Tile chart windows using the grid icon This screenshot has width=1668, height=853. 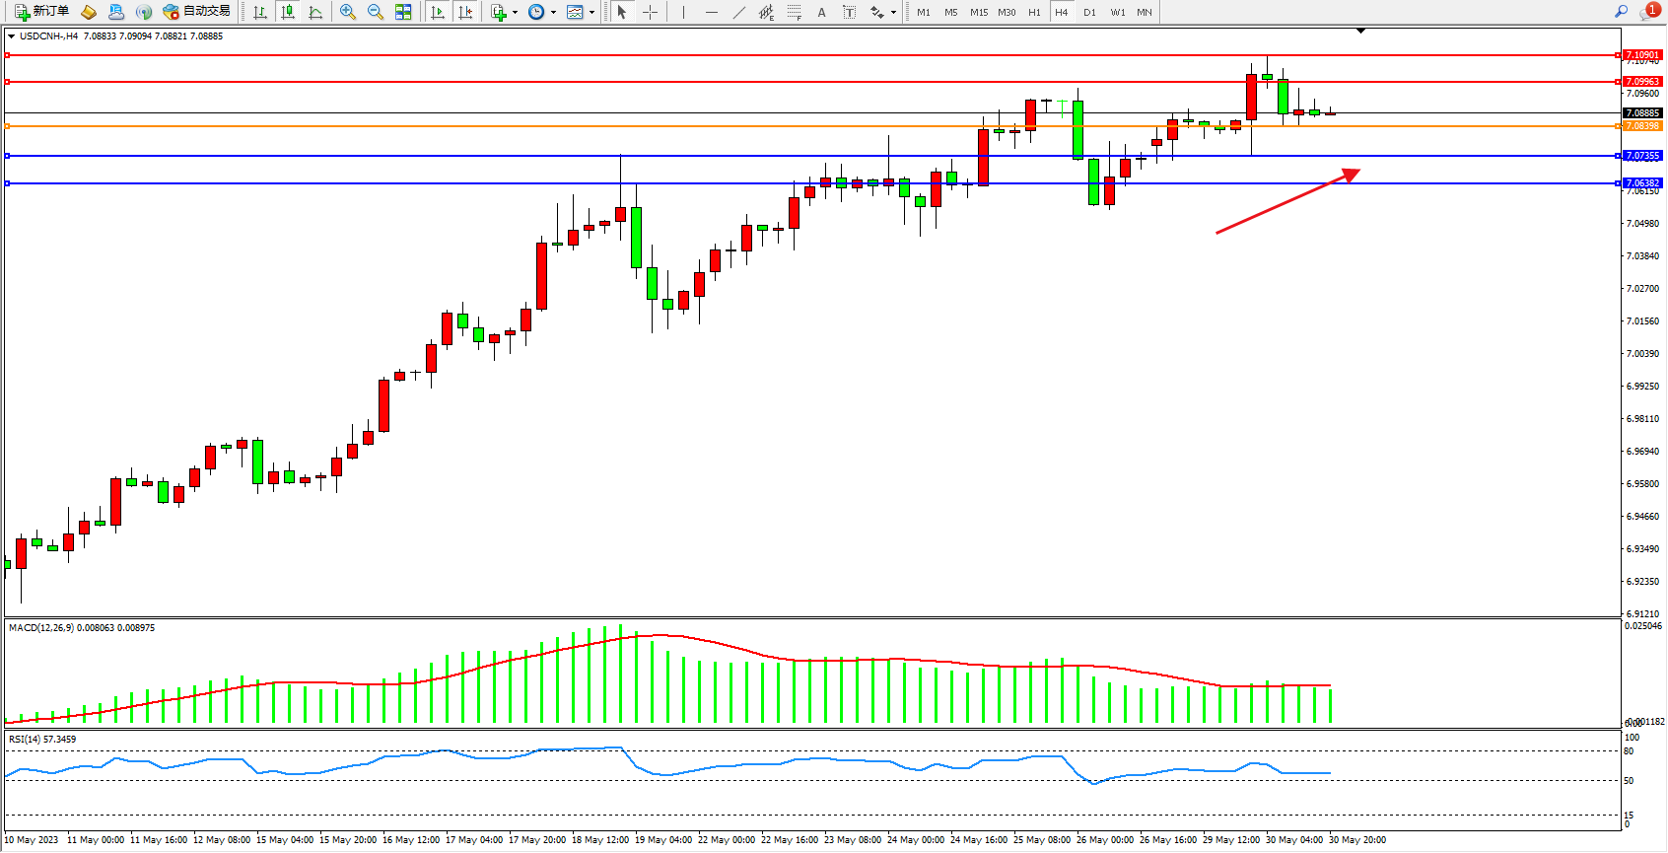point(403,12)
